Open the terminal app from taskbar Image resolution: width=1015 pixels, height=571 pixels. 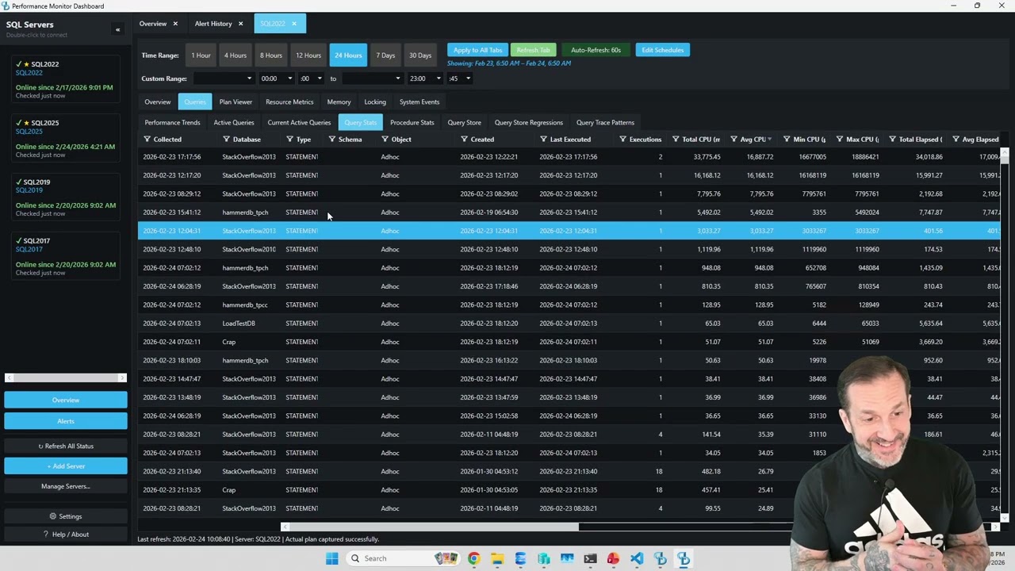click(x=590, y=558)
